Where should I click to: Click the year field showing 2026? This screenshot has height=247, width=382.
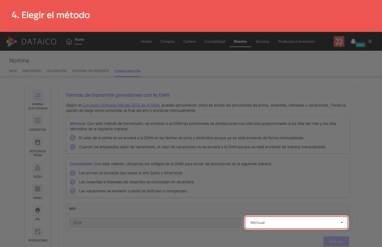(155, 223)
